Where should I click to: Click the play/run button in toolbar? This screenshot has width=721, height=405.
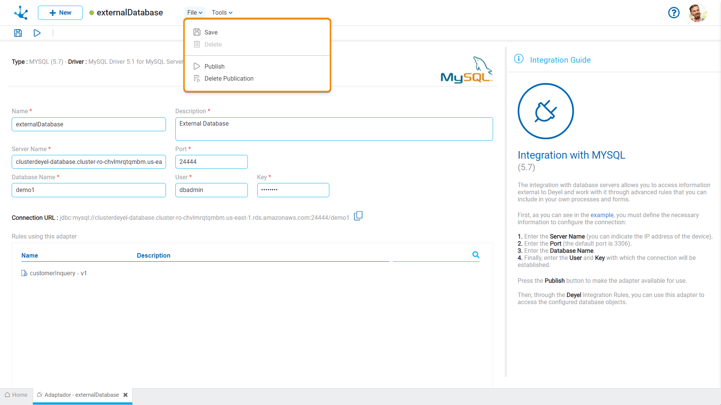37,33
